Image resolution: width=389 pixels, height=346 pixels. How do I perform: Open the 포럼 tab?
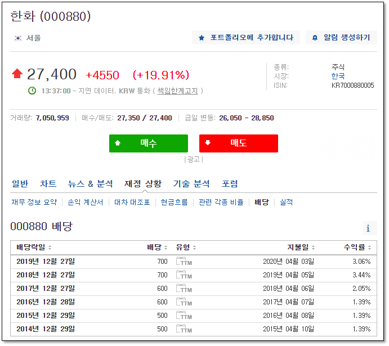point(230,183)
